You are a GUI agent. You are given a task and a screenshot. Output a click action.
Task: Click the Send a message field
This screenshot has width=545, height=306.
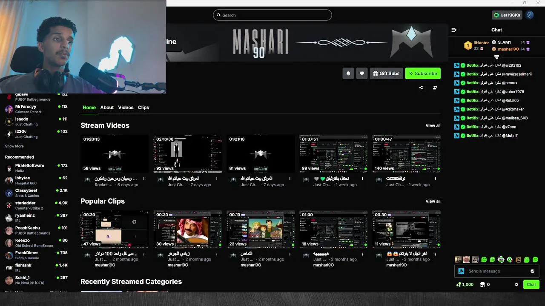[x=496, y=271]
